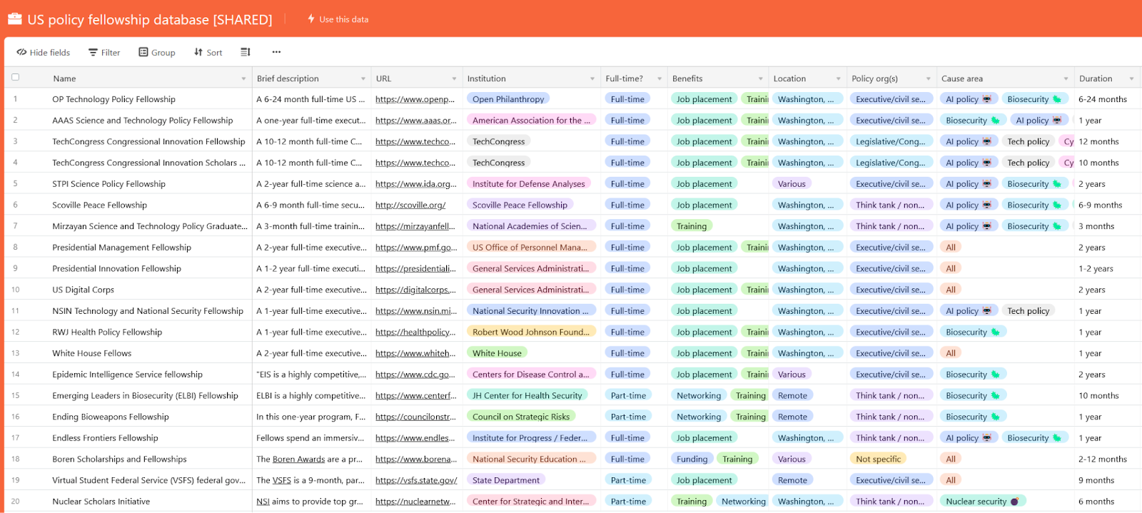Click the Use this data button
This screenshot has width=1142, height=513.
coord(338,19)
